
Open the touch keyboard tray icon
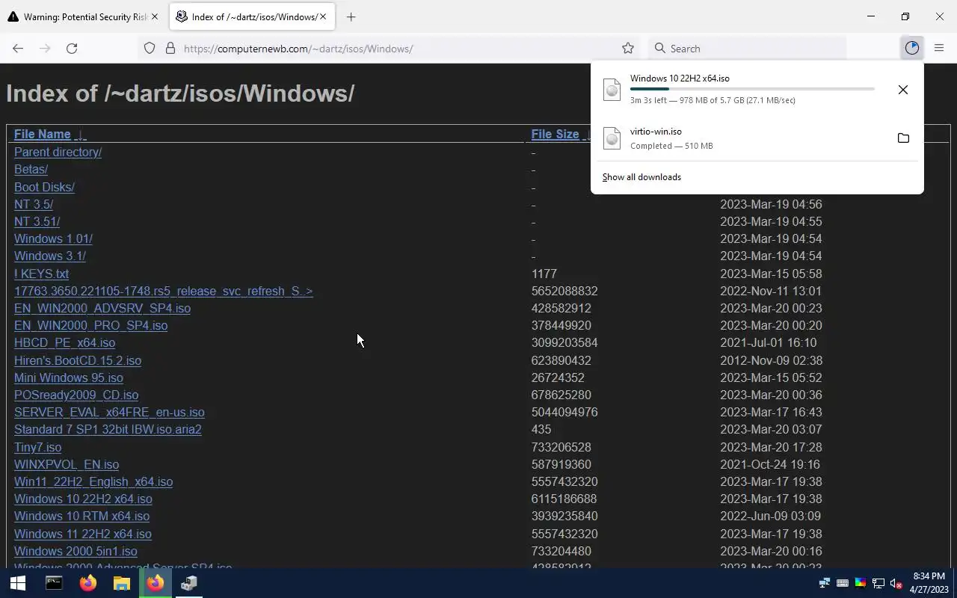[843, 583]
